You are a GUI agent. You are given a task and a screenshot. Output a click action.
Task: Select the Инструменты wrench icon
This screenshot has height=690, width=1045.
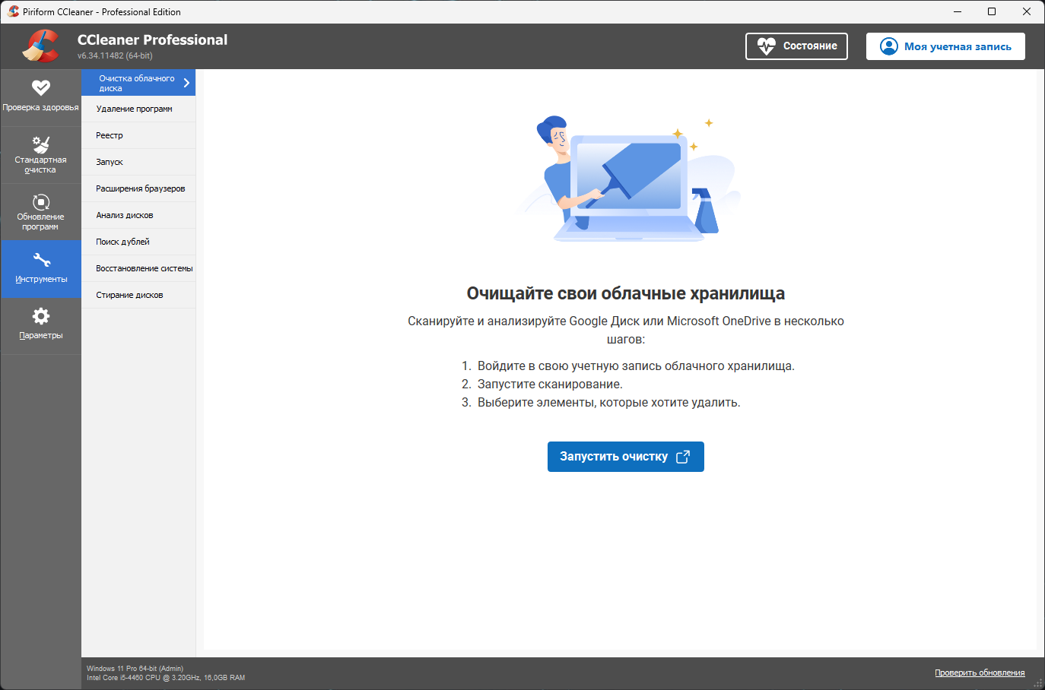tap(41, 258)
